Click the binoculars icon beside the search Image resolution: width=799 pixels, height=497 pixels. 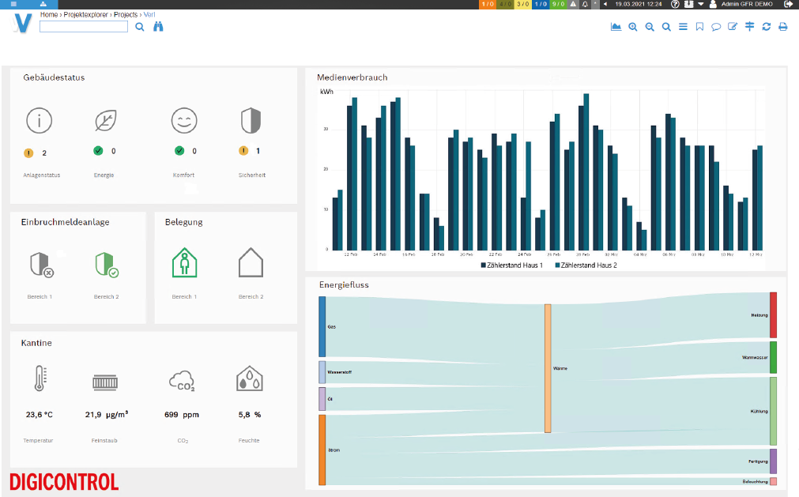pyautogui.click(x=158, y=27)
